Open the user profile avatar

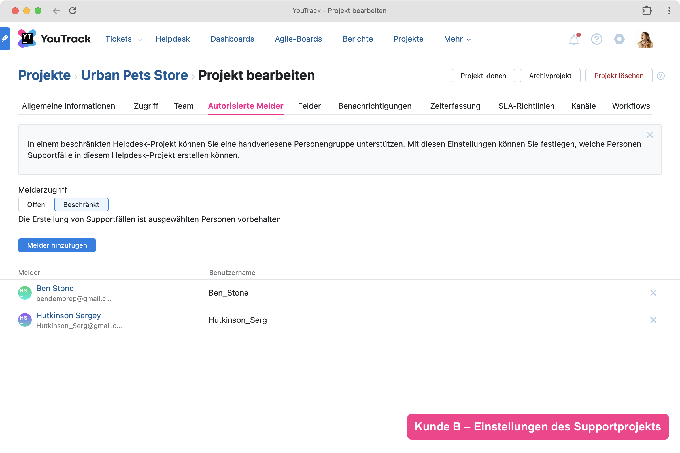pos(645,39)
